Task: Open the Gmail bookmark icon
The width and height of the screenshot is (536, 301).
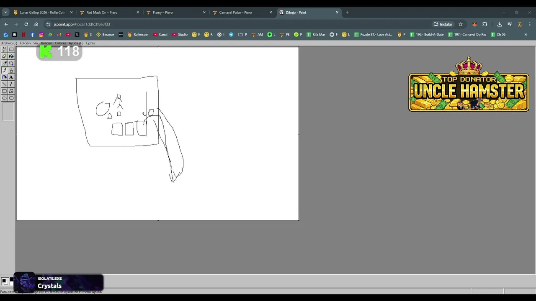Action: click(59, 34)
